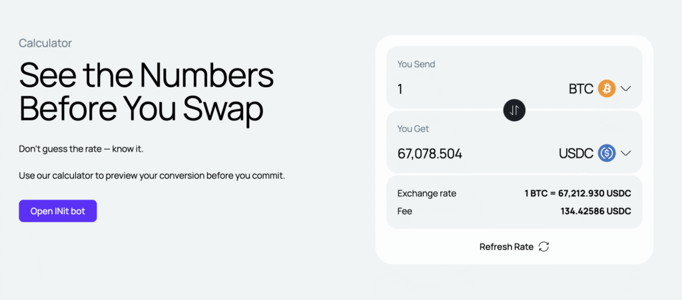Image resolution: width=682 pixels, height=300 pixels.
Task: Click the "You Get" label
Action: click(x=413, y=128)
